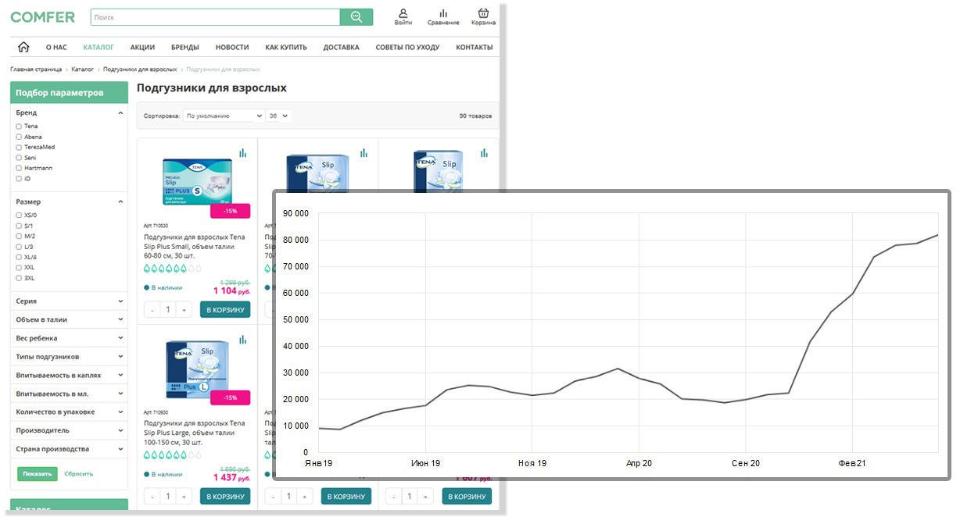Open the Каталог breadcrumb link
The image size is (960, 524).
pos(82,70)
